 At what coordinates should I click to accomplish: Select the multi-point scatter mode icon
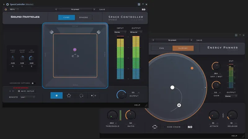69,95
